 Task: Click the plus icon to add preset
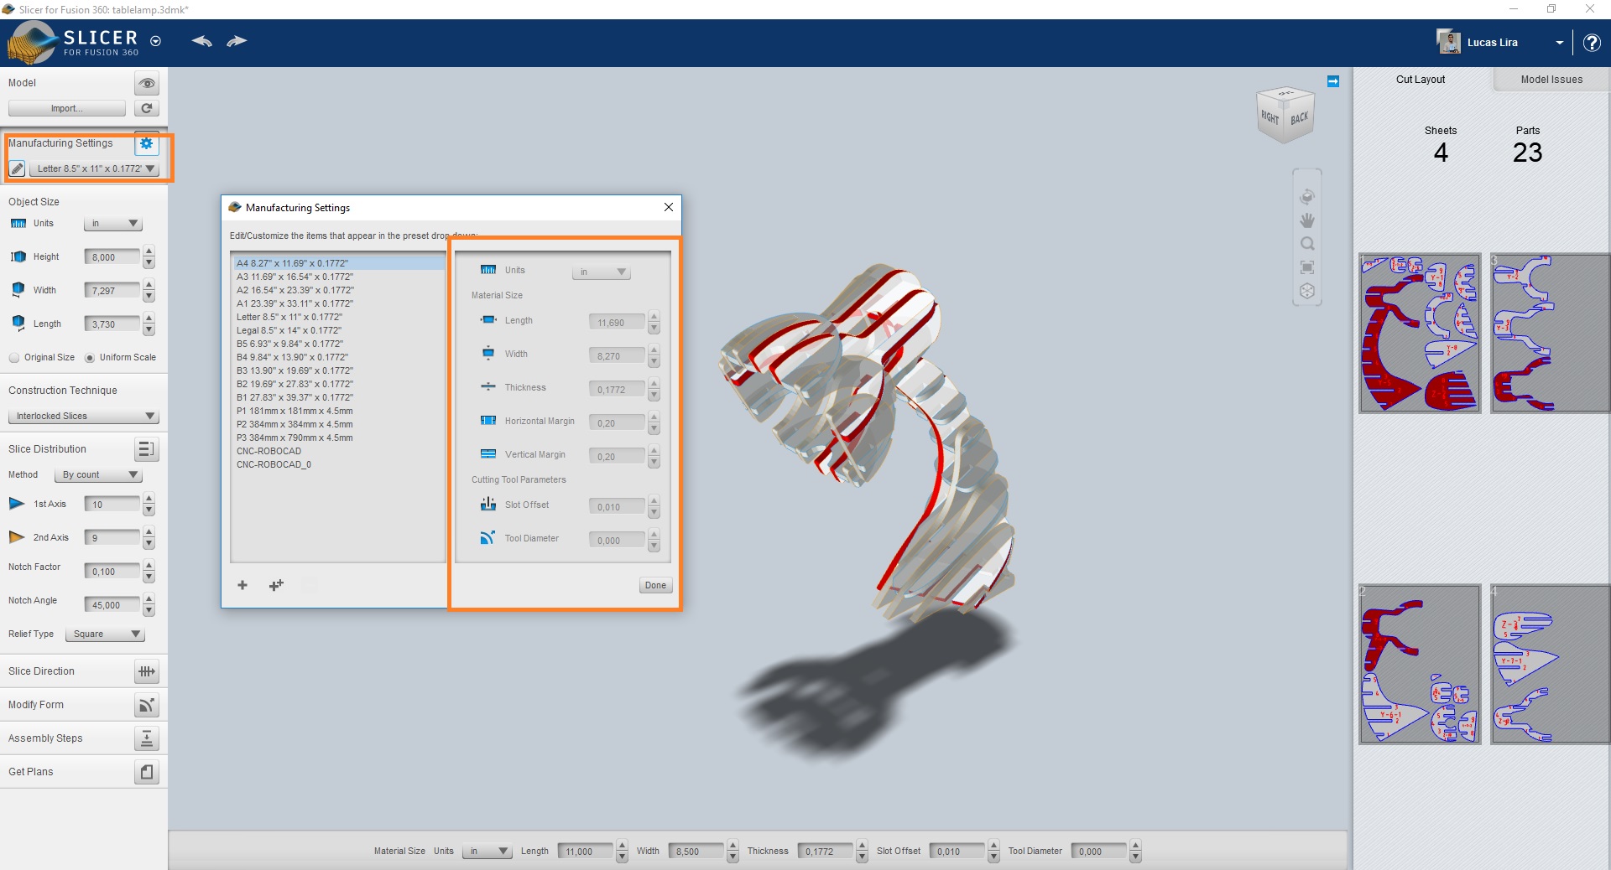point(242,585)
